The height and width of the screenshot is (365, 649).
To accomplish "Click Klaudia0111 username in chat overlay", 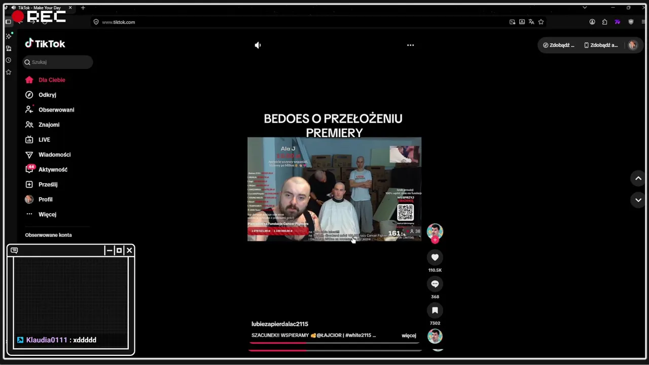I will [x=47, y=340].
